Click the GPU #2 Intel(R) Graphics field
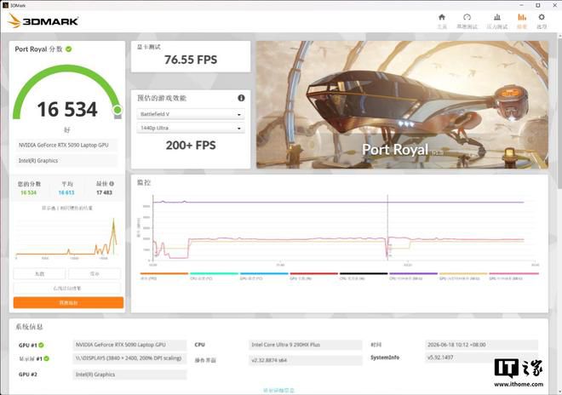Viewport: 562px width, 395px height. [129, 375]
